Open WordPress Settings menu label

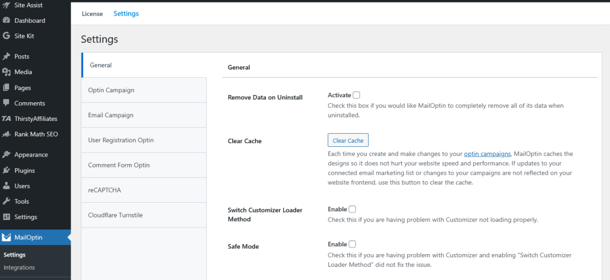coord(26,217)
